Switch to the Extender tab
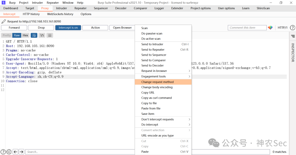Viewport: 296px width, 155px height. point(177,8)
